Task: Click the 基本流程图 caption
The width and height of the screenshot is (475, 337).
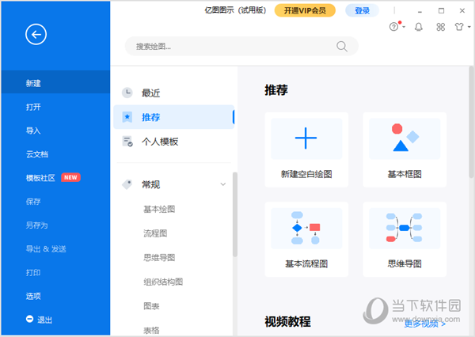Action: tap(306, 263)
